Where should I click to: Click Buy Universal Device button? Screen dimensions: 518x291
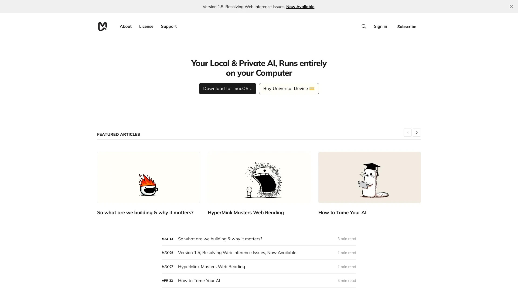point(289,88)
